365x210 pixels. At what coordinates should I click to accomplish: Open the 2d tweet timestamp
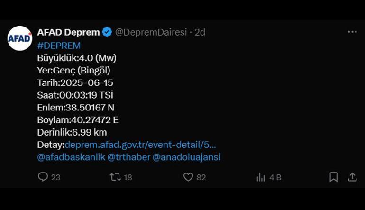pos(200,32)
